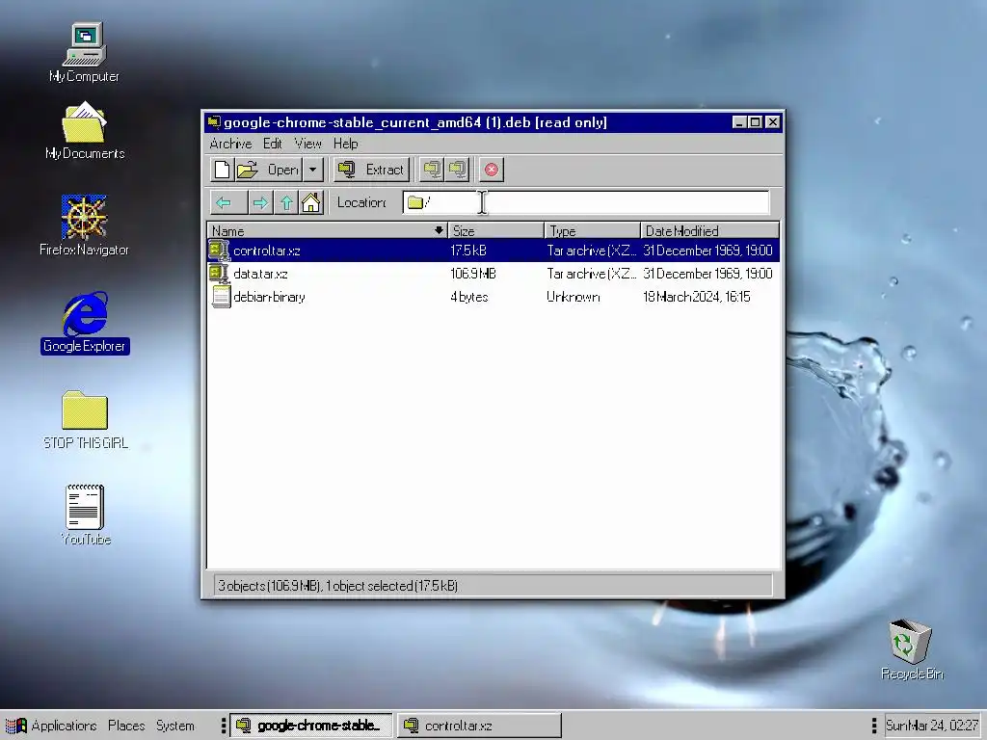987x740 pixels.
Task: Minimize the archive manager window
Action: coord(739,122)
